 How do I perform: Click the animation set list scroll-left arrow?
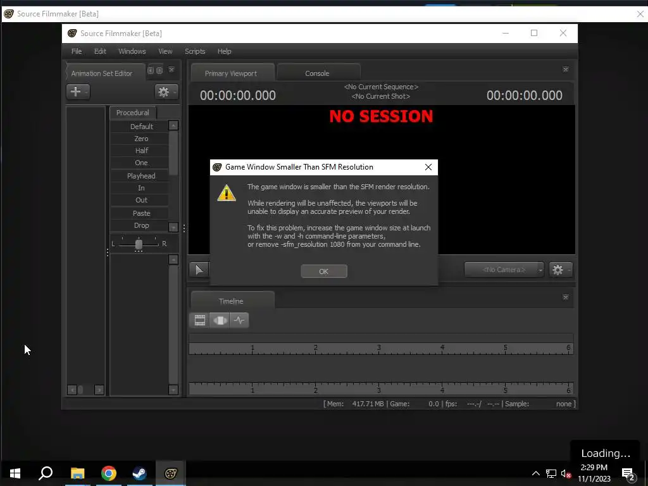[72, 390]
